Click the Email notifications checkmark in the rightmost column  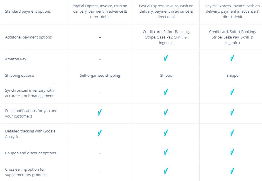(232, 113)
